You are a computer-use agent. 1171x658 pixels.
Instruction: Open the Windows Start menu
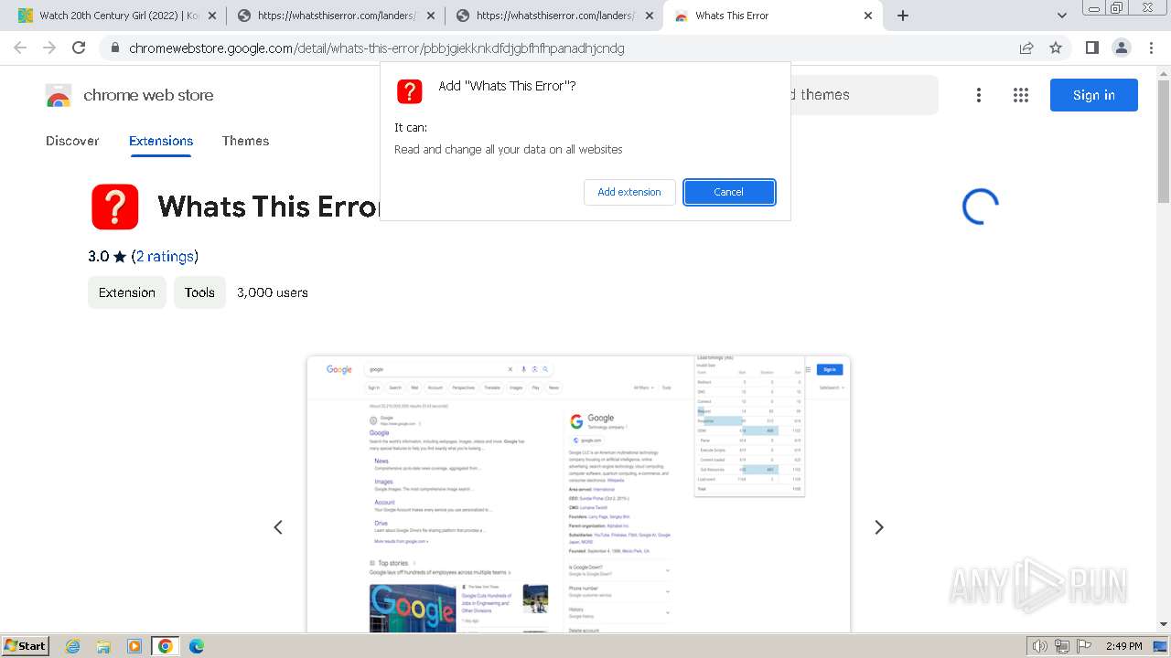tap(25, 646)
